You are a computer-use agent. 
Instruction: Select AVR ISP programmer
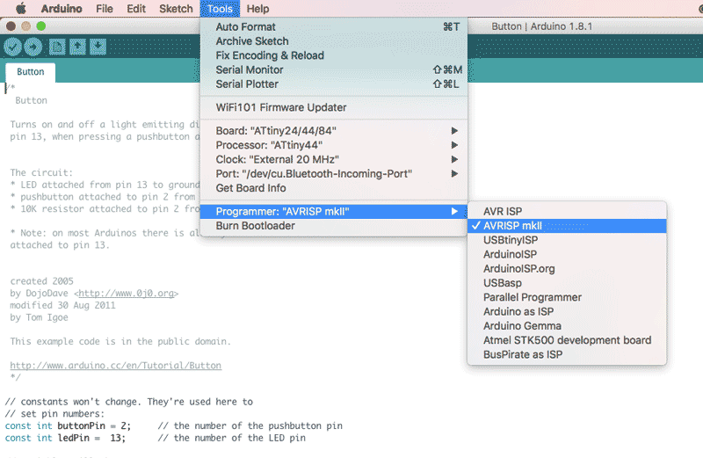pos(567,211)
